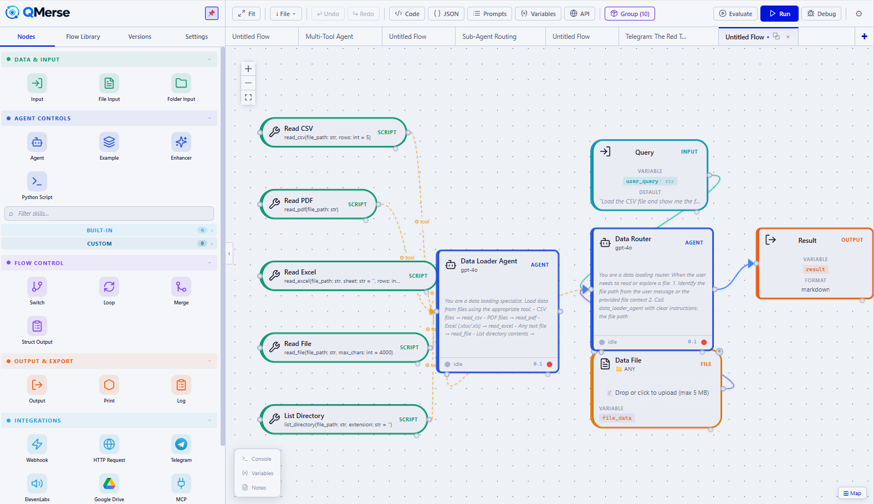Add a Switch flow control node
Viewport: 874px width, 504px height.
(37, 287)
